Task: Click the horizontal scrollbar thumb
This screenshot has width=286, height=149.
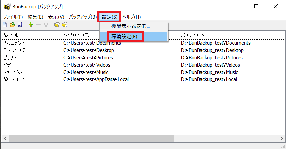Action: tap(91, 139)
